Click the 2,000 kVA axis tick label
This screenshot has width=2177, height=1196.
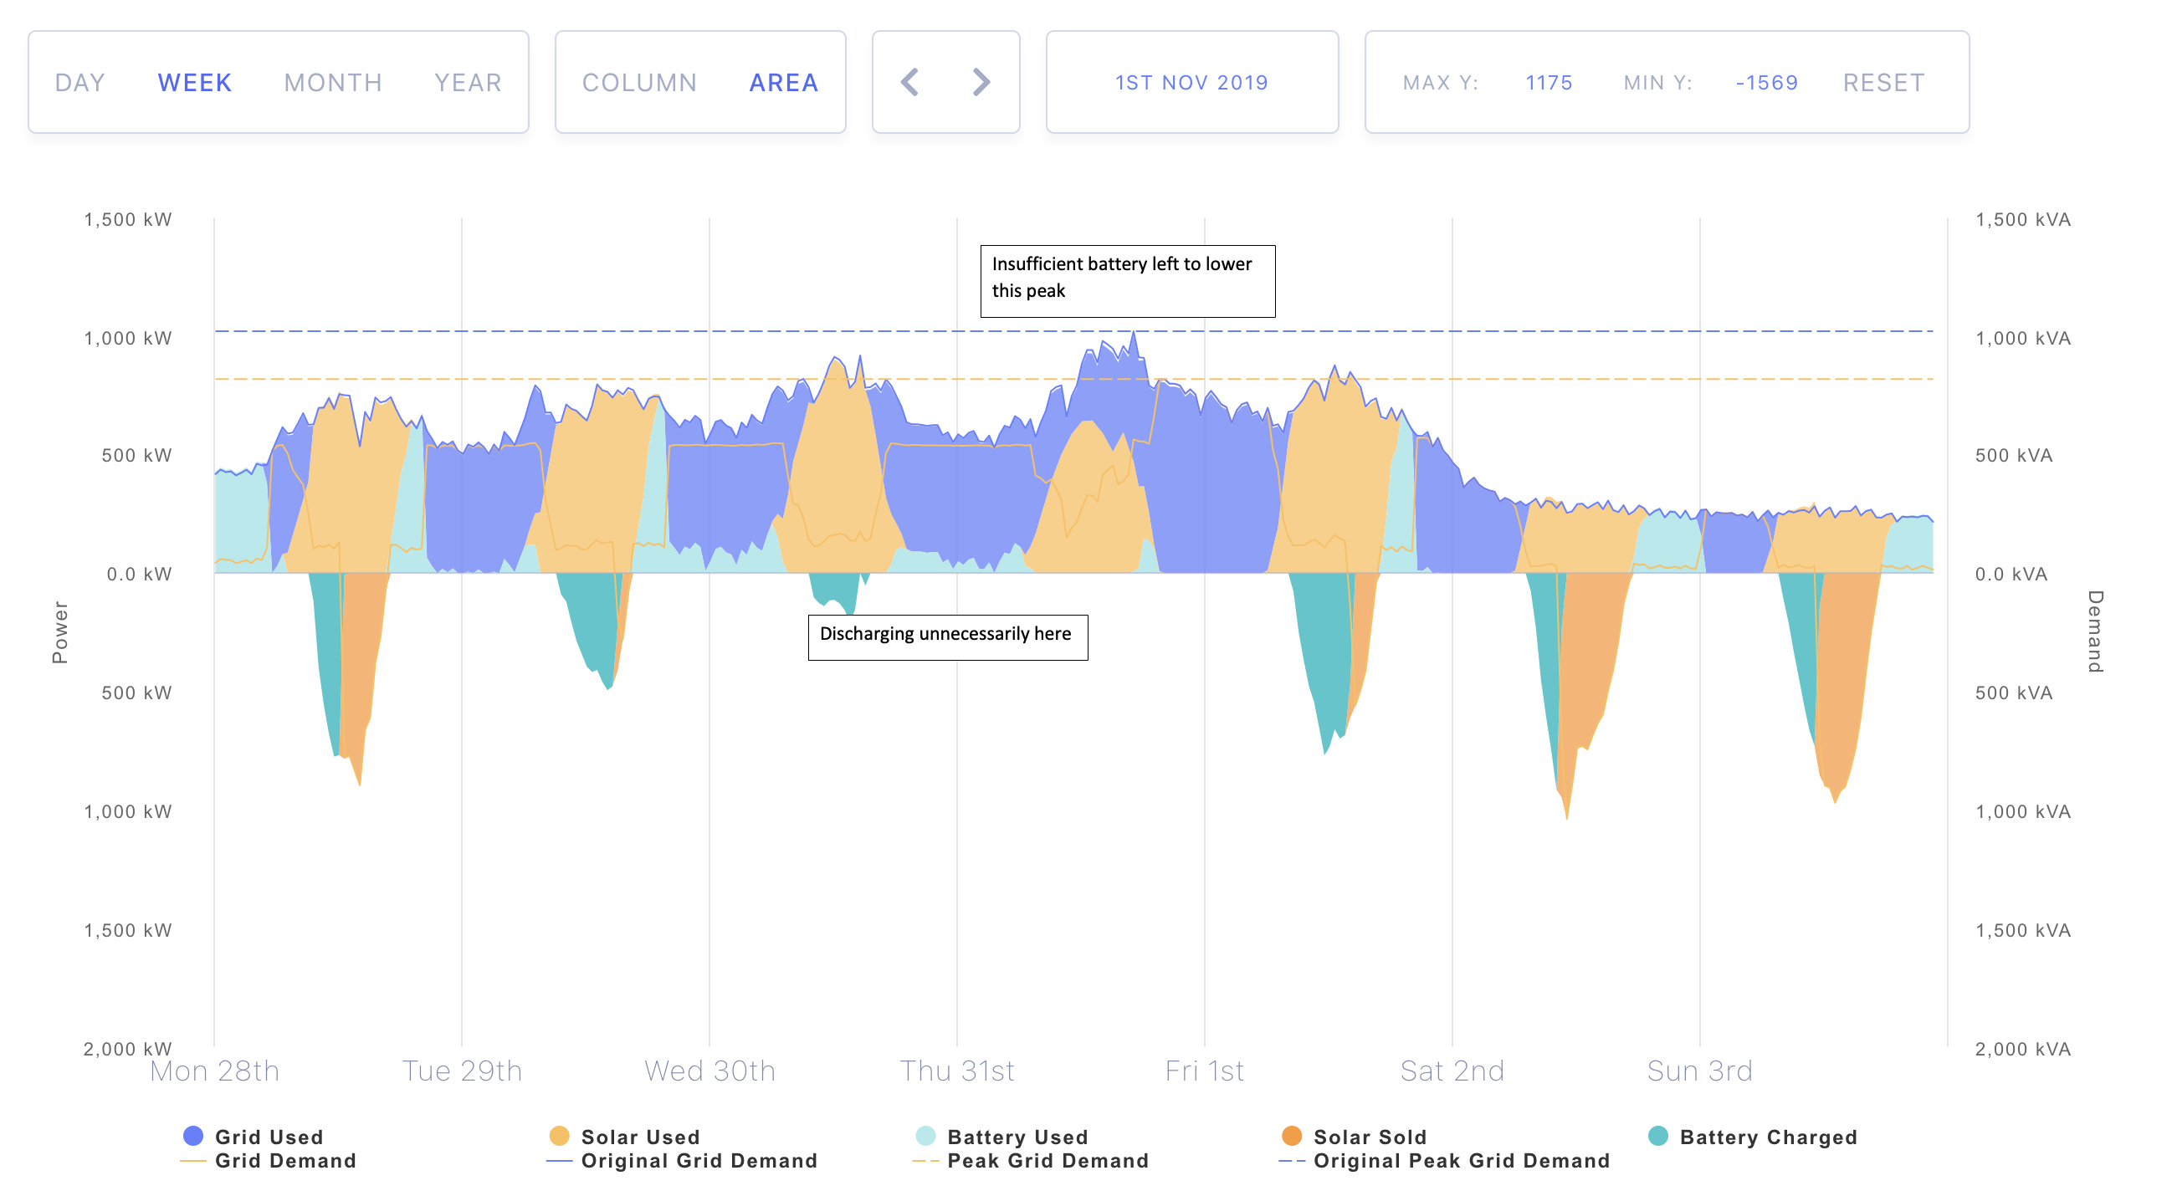(x=2023, y=1049)
